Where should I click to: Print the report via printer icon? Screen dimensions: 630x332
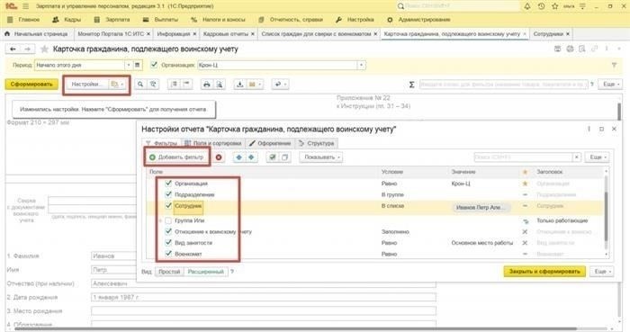(x=206, y=85)
